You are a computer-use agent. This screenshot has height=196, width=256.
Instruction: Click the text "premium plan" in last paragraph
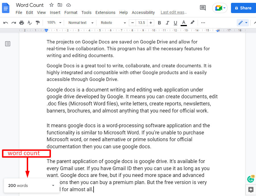tap(129, 182)
